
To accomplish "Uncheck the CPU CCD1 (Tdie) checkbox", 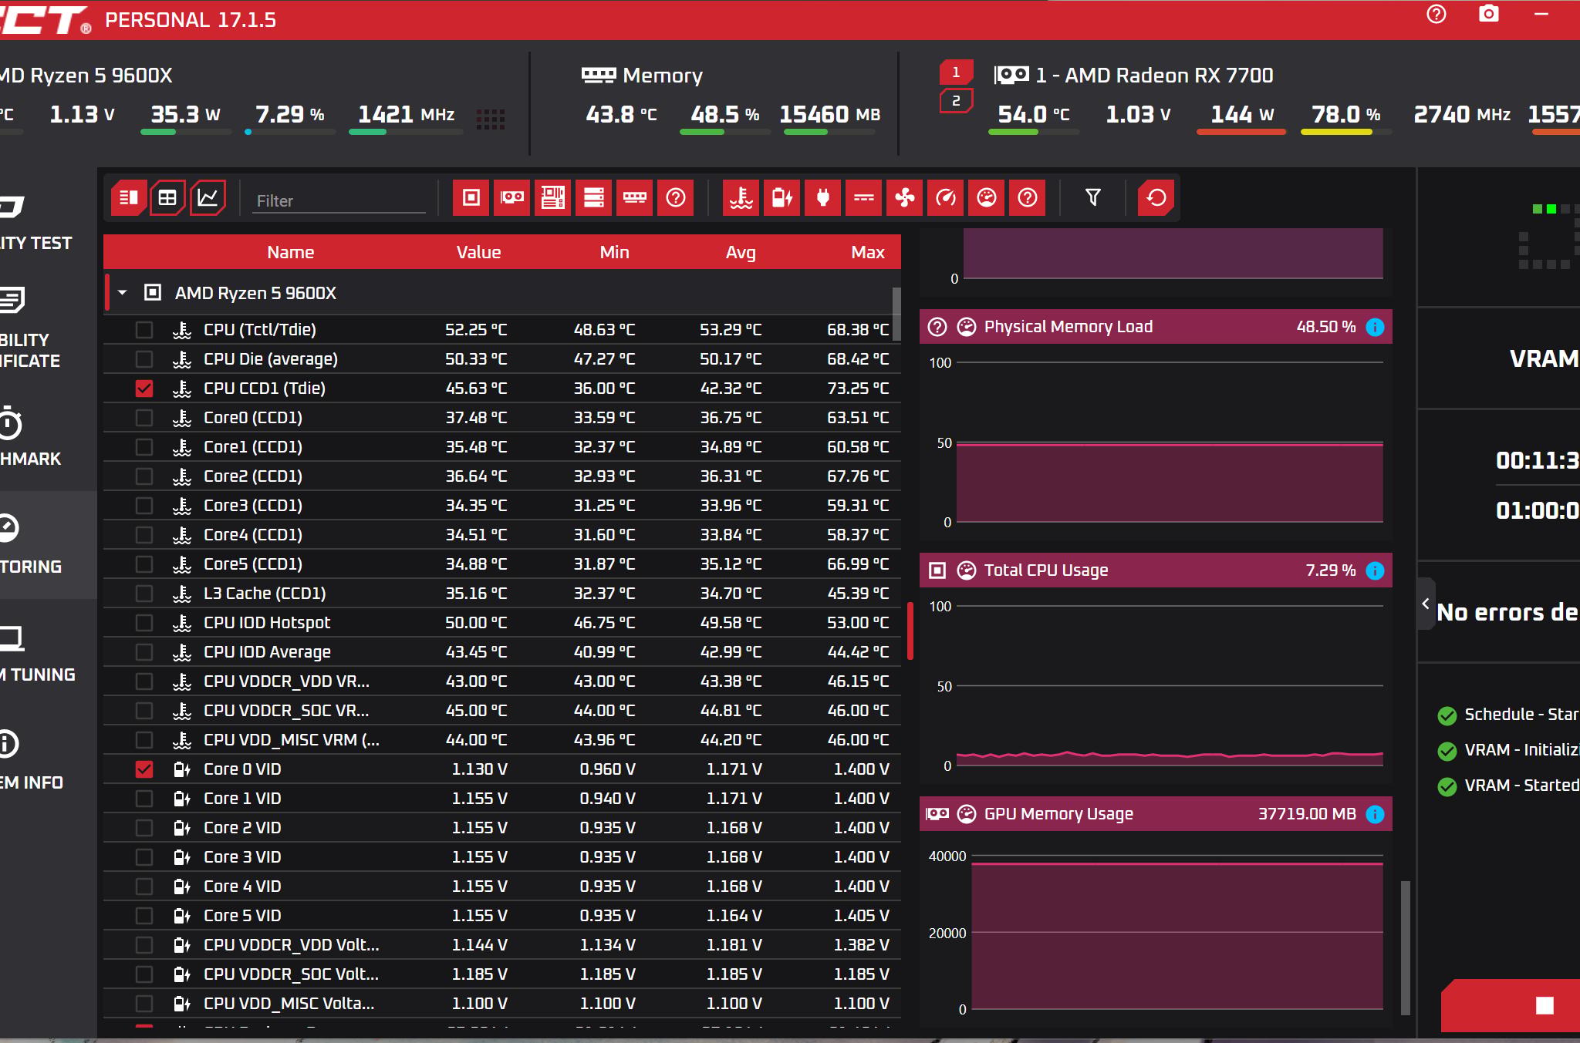I will coord(144,389).
